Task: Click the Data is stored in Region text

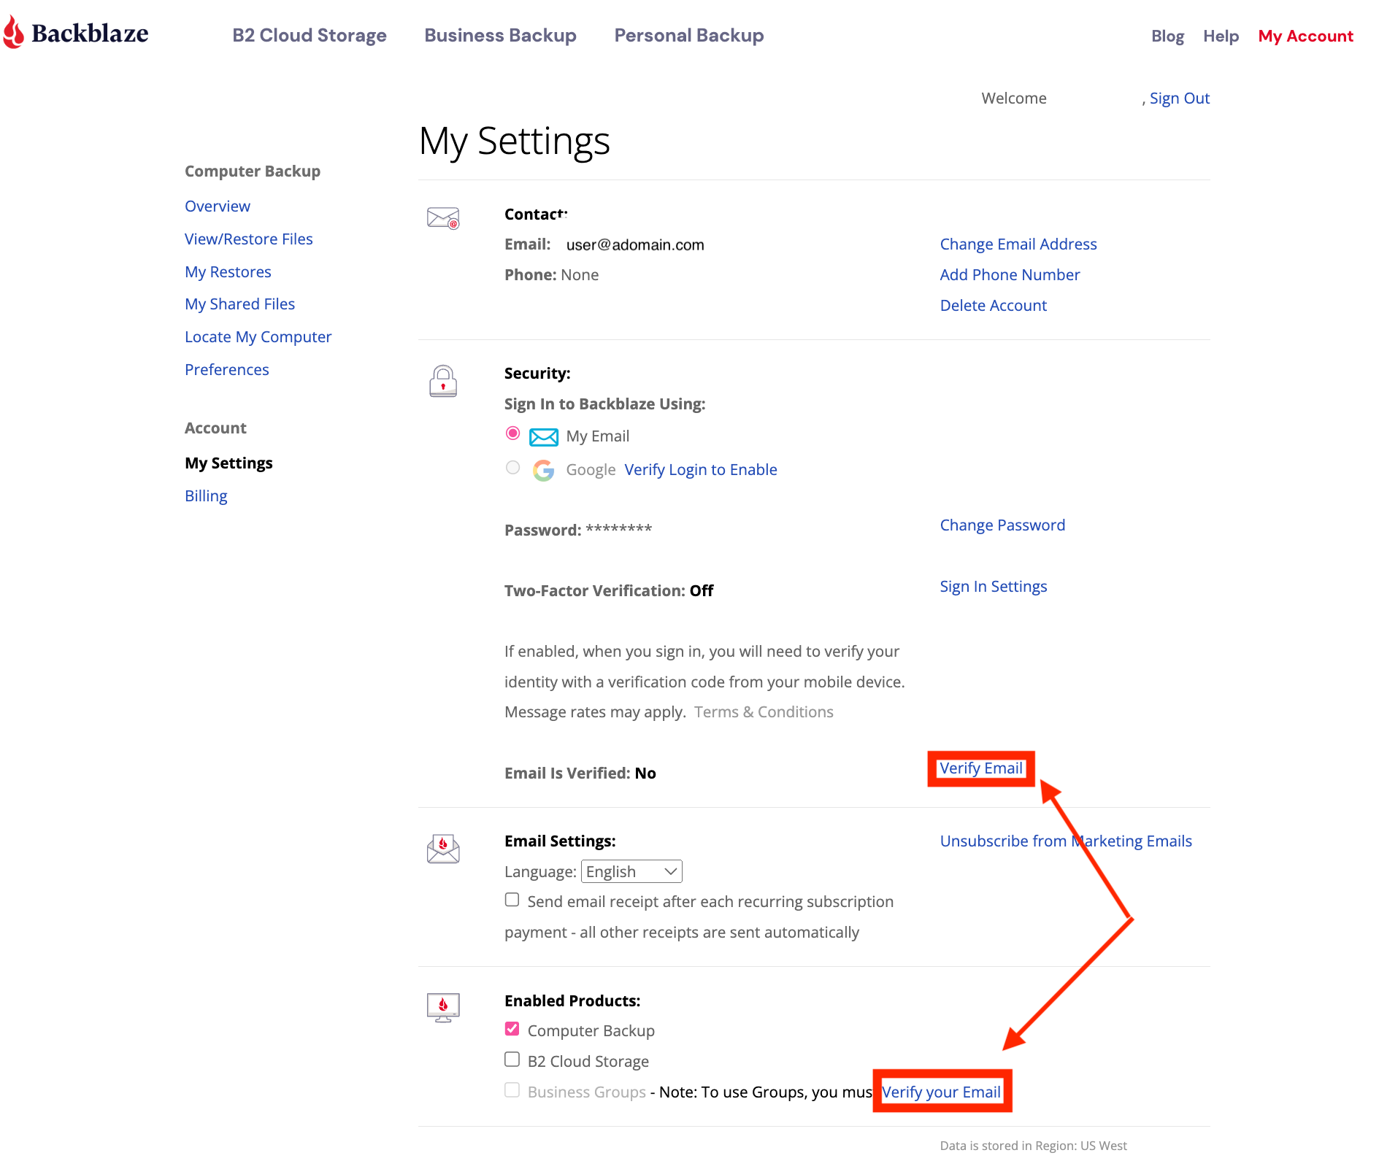Action: coord(1034,1145)
